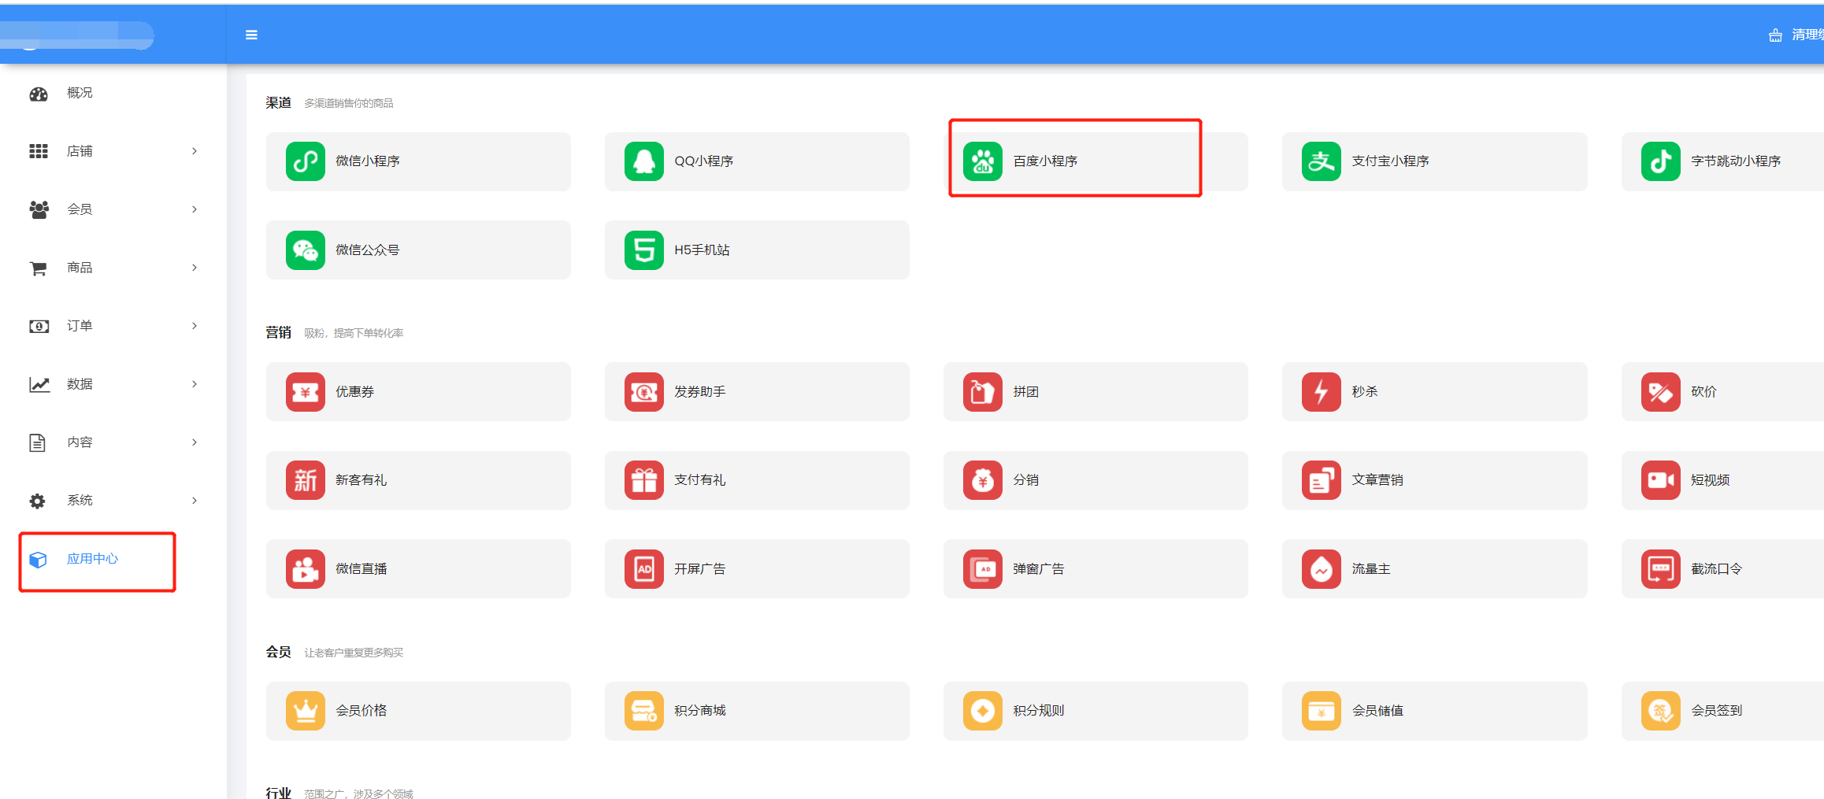Click the 会员 sidebar people icon

tap(39, 209)
